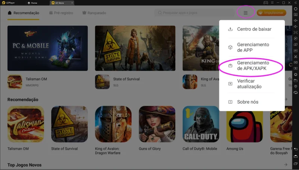Open Talisman Online large game icon
Viewport: 299px width, 170px height.
[26, 124]
